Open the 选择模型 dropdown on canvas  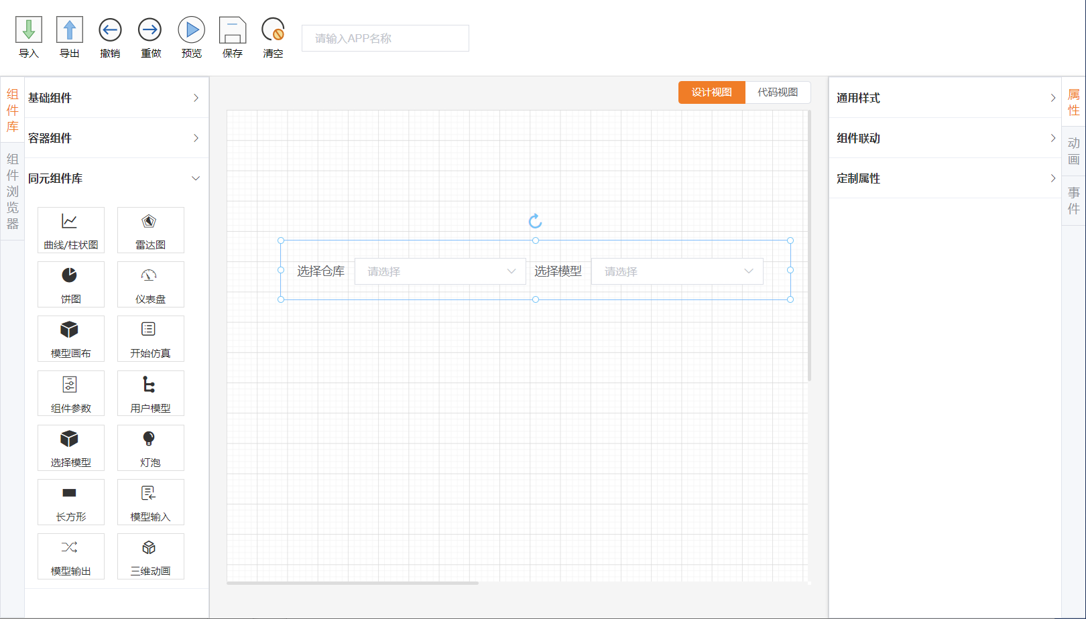[x=677, y=271]
